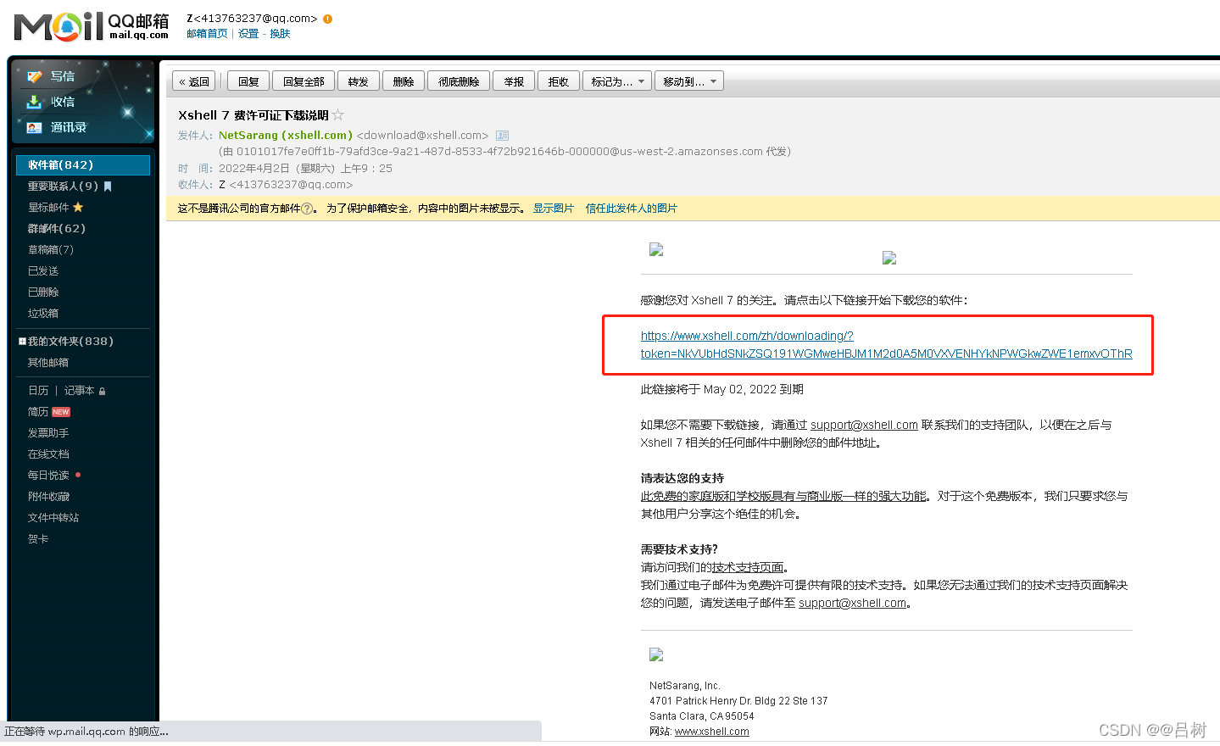Open 设置 from the top menu
Image resolution: width=1220 pixels, height=746 pixels.
(x=248, y=33)
